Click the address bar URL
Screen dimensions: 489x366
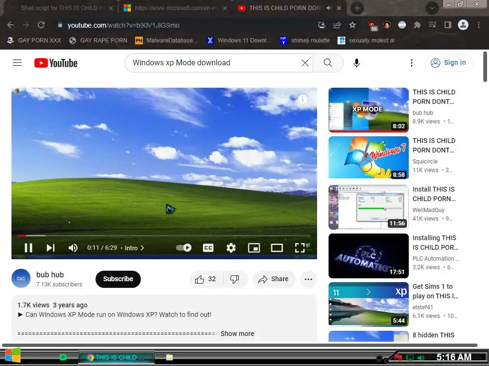(x=123, y=25)
